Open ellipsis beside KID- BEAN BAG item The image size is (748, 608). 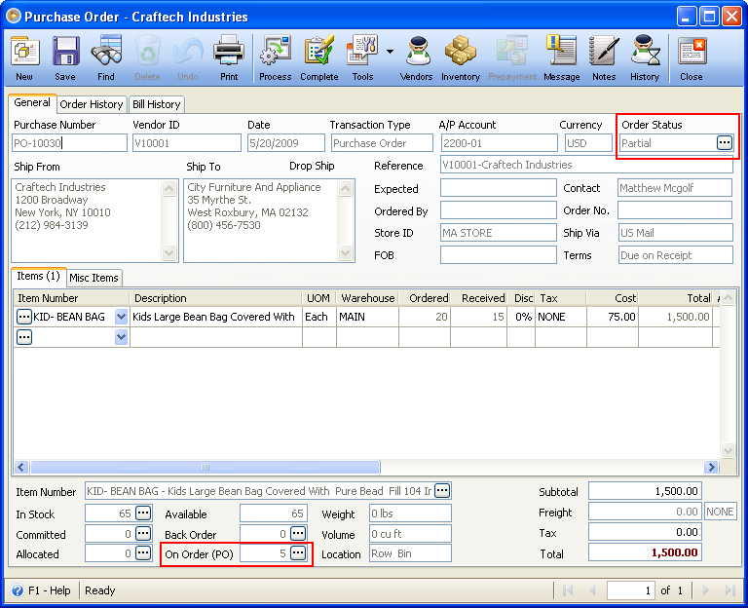pyautogui.click(x=23, y=317)
